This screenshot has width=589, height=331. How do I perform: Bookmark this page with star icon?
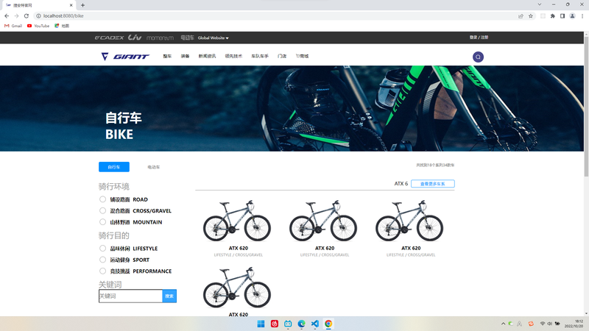tap(530, 15)
